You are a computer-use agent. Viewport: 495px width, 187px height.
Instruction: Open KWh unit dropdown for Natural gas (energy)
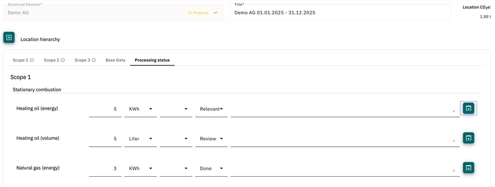[140, 169]
